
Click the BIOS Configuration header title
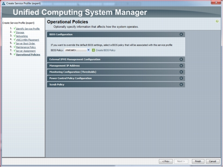[61, 34]
